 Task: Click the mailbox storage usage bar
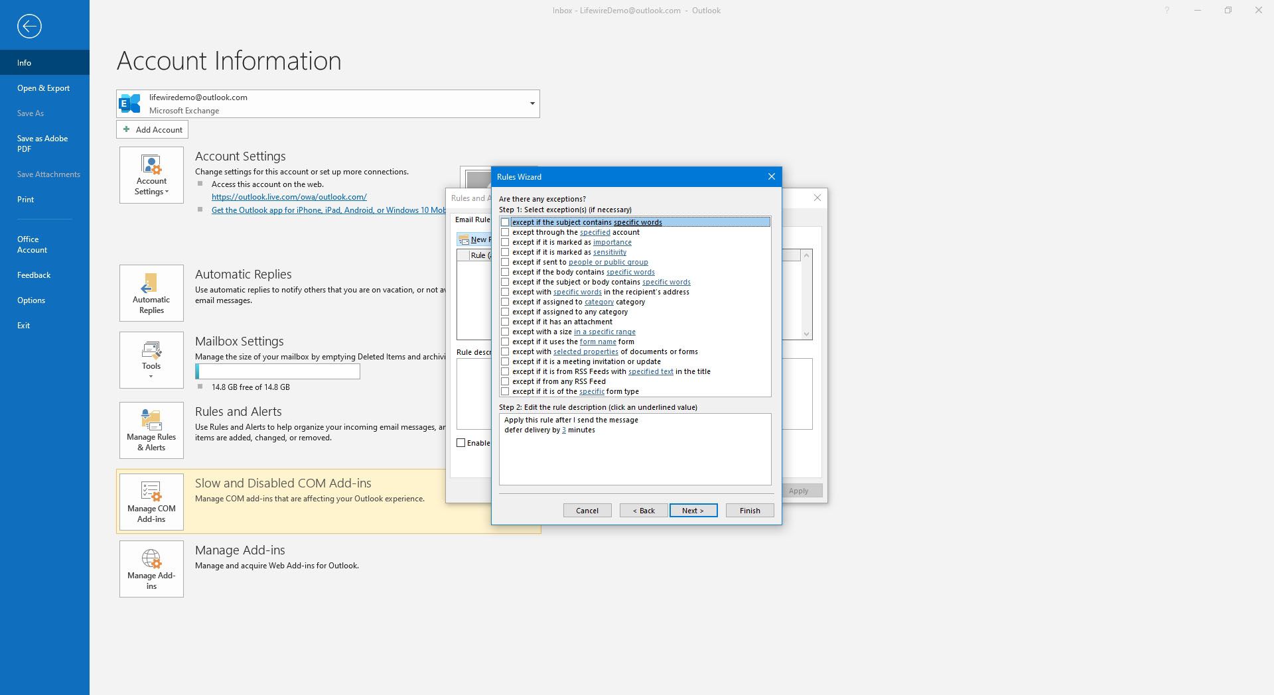pyautogui.click(x=277, y=372)
